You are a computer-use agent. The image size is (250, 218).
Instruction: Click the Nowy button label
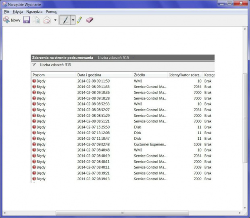15,20
